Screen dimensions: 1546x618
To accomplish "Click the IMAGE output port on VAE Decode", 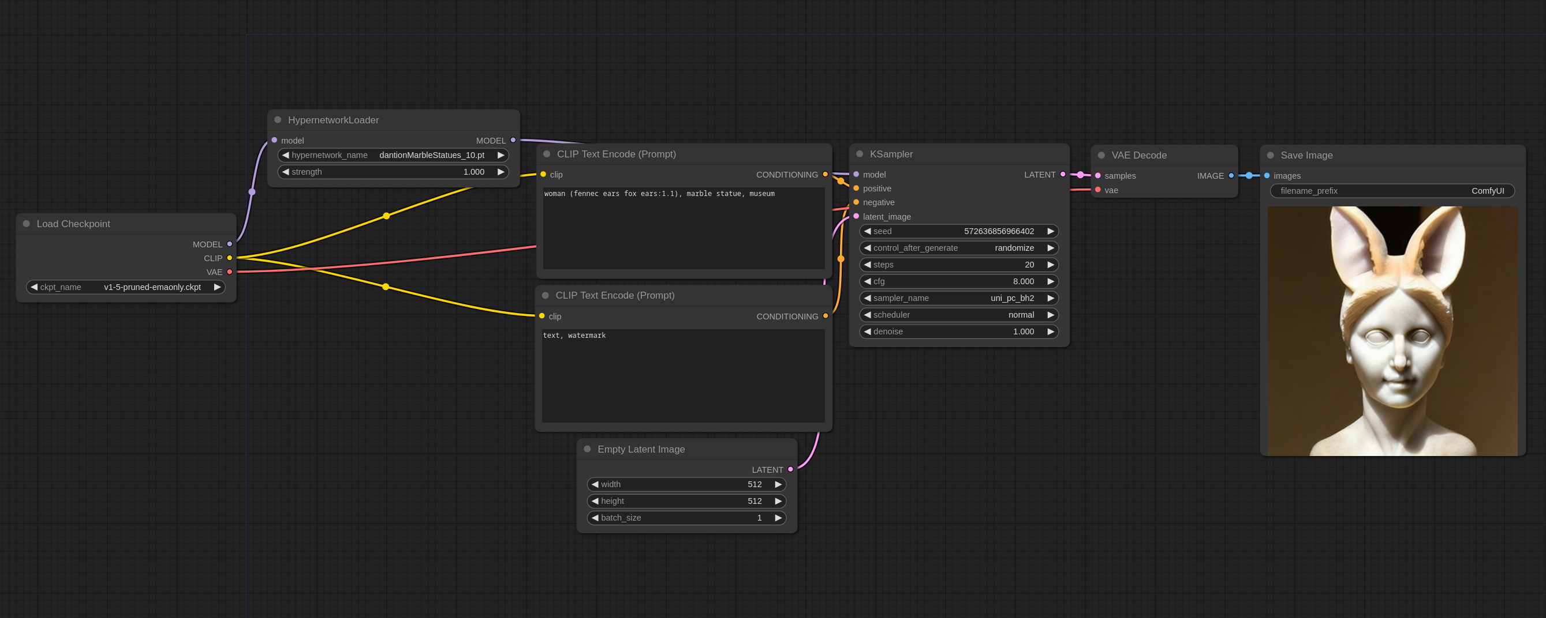I will pyautogui.click(x=1231, y=176).
